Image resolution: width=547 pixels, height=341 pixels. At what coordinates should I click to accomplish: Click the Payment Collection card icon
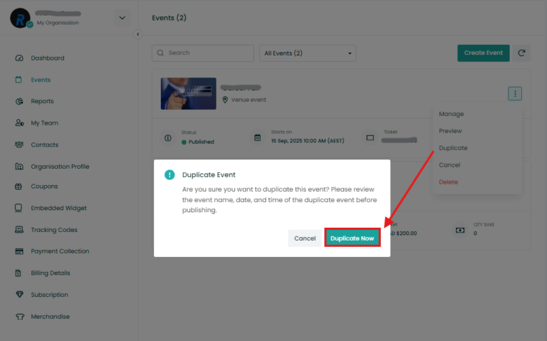(19, 251)
